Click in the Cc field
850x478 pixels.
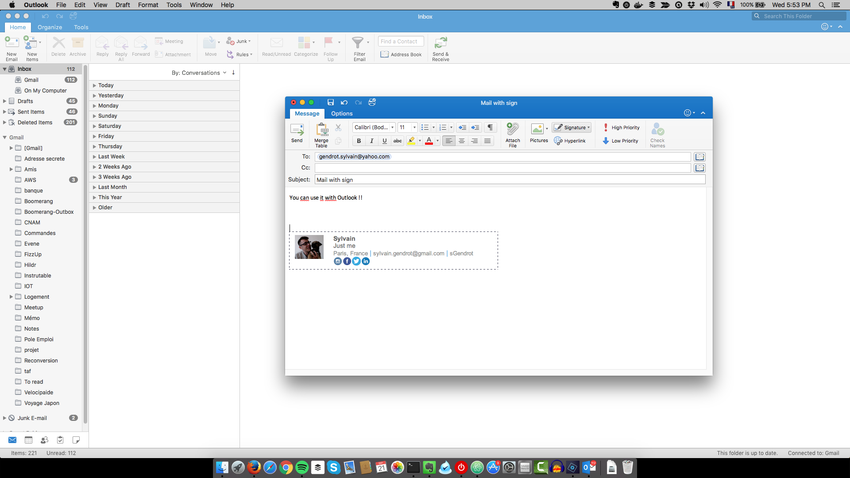[502, 168]
